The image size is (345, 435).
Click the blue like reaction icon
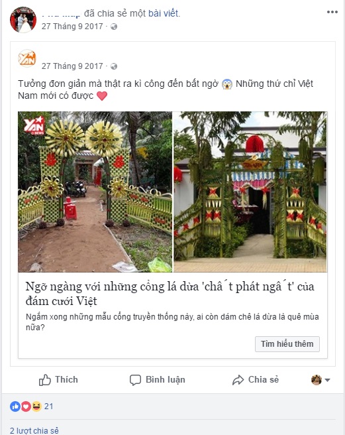15,406
